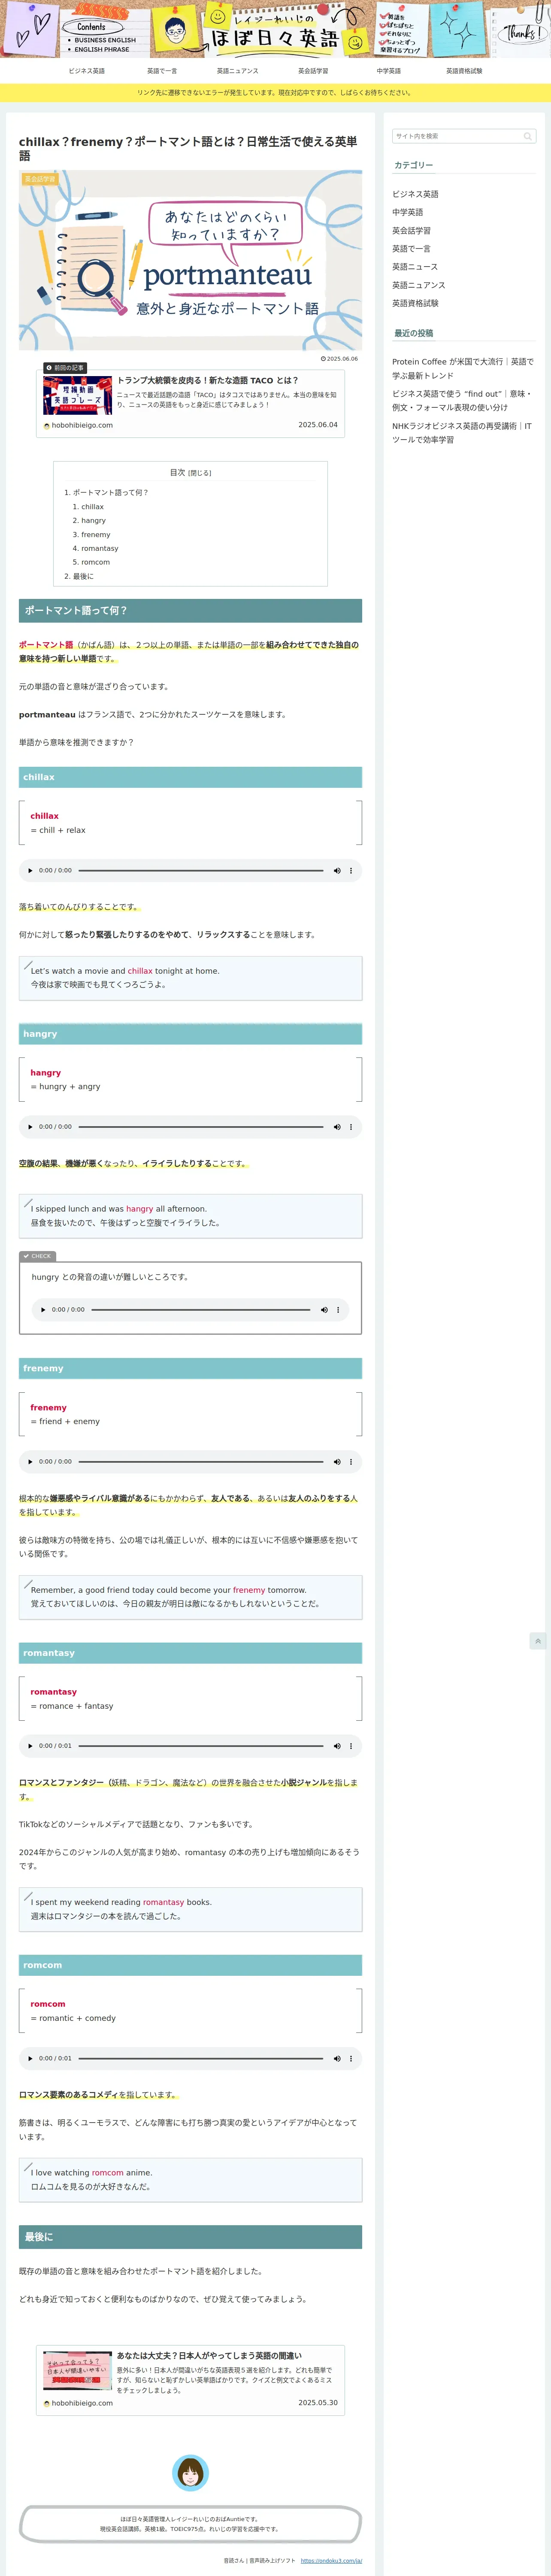Mute the romcom audio player

(x=337, y=2058)
